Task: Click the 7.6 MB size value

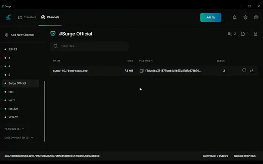Action: [129, 71]
